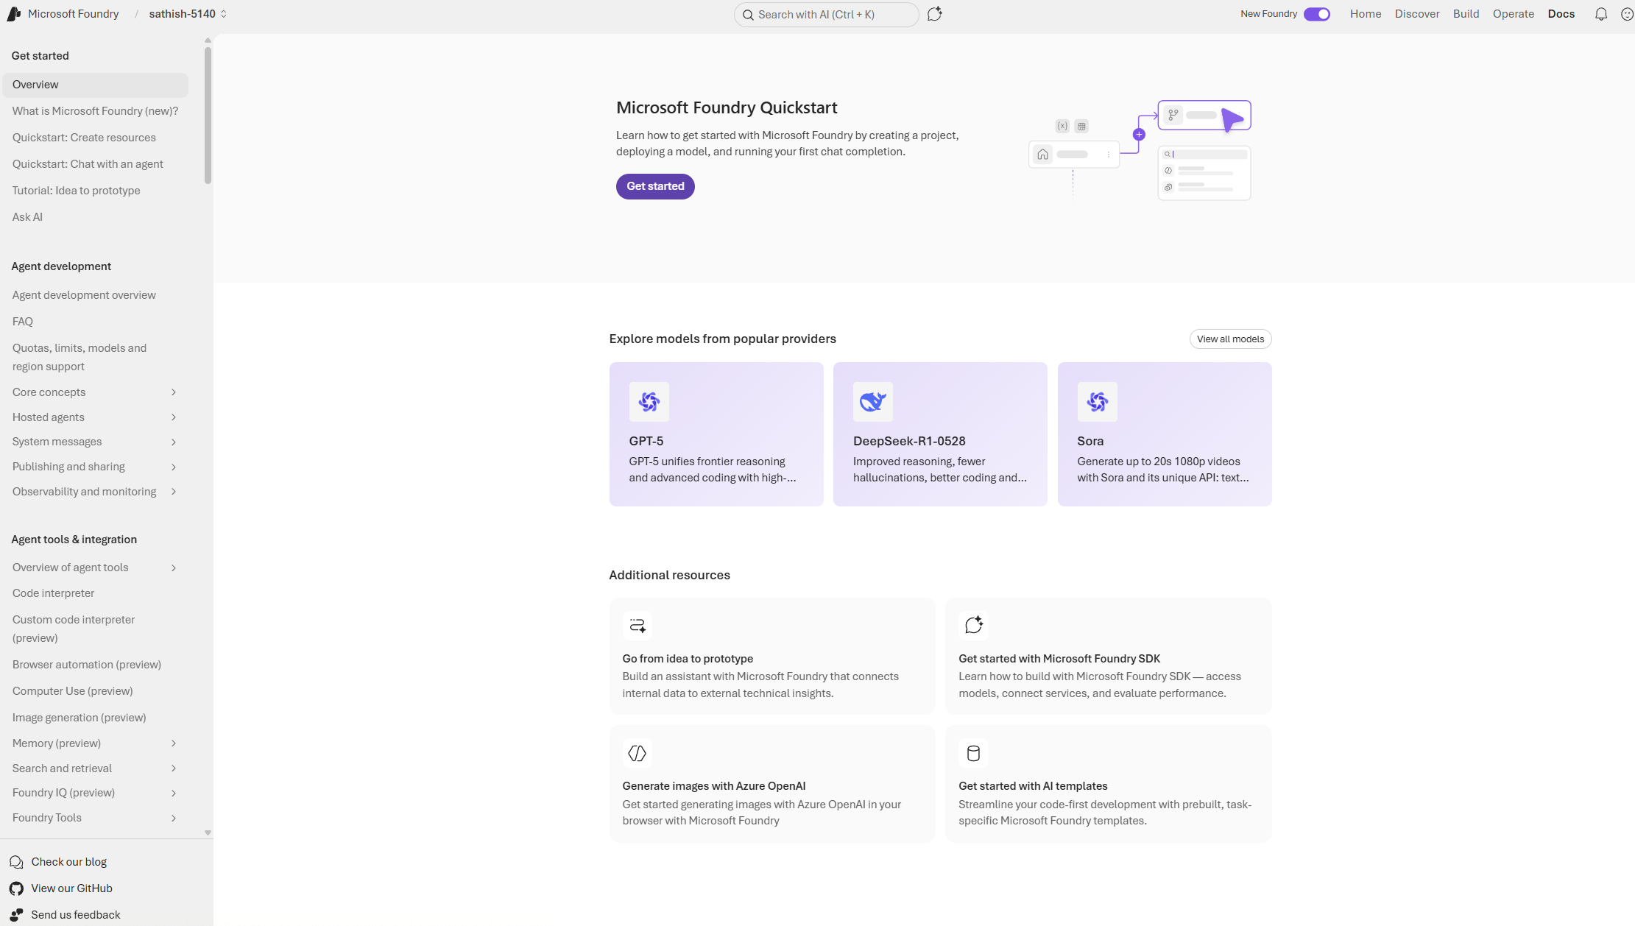This screenshot has height=926, width=1635.
Task: Expand the Core concepts section
Action: click(174, 392)
